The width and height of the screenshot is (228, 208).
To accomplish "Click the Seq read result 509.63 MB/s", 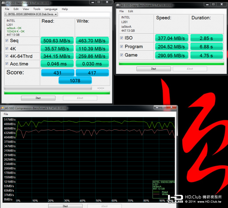I will click(x=57, y=41).
